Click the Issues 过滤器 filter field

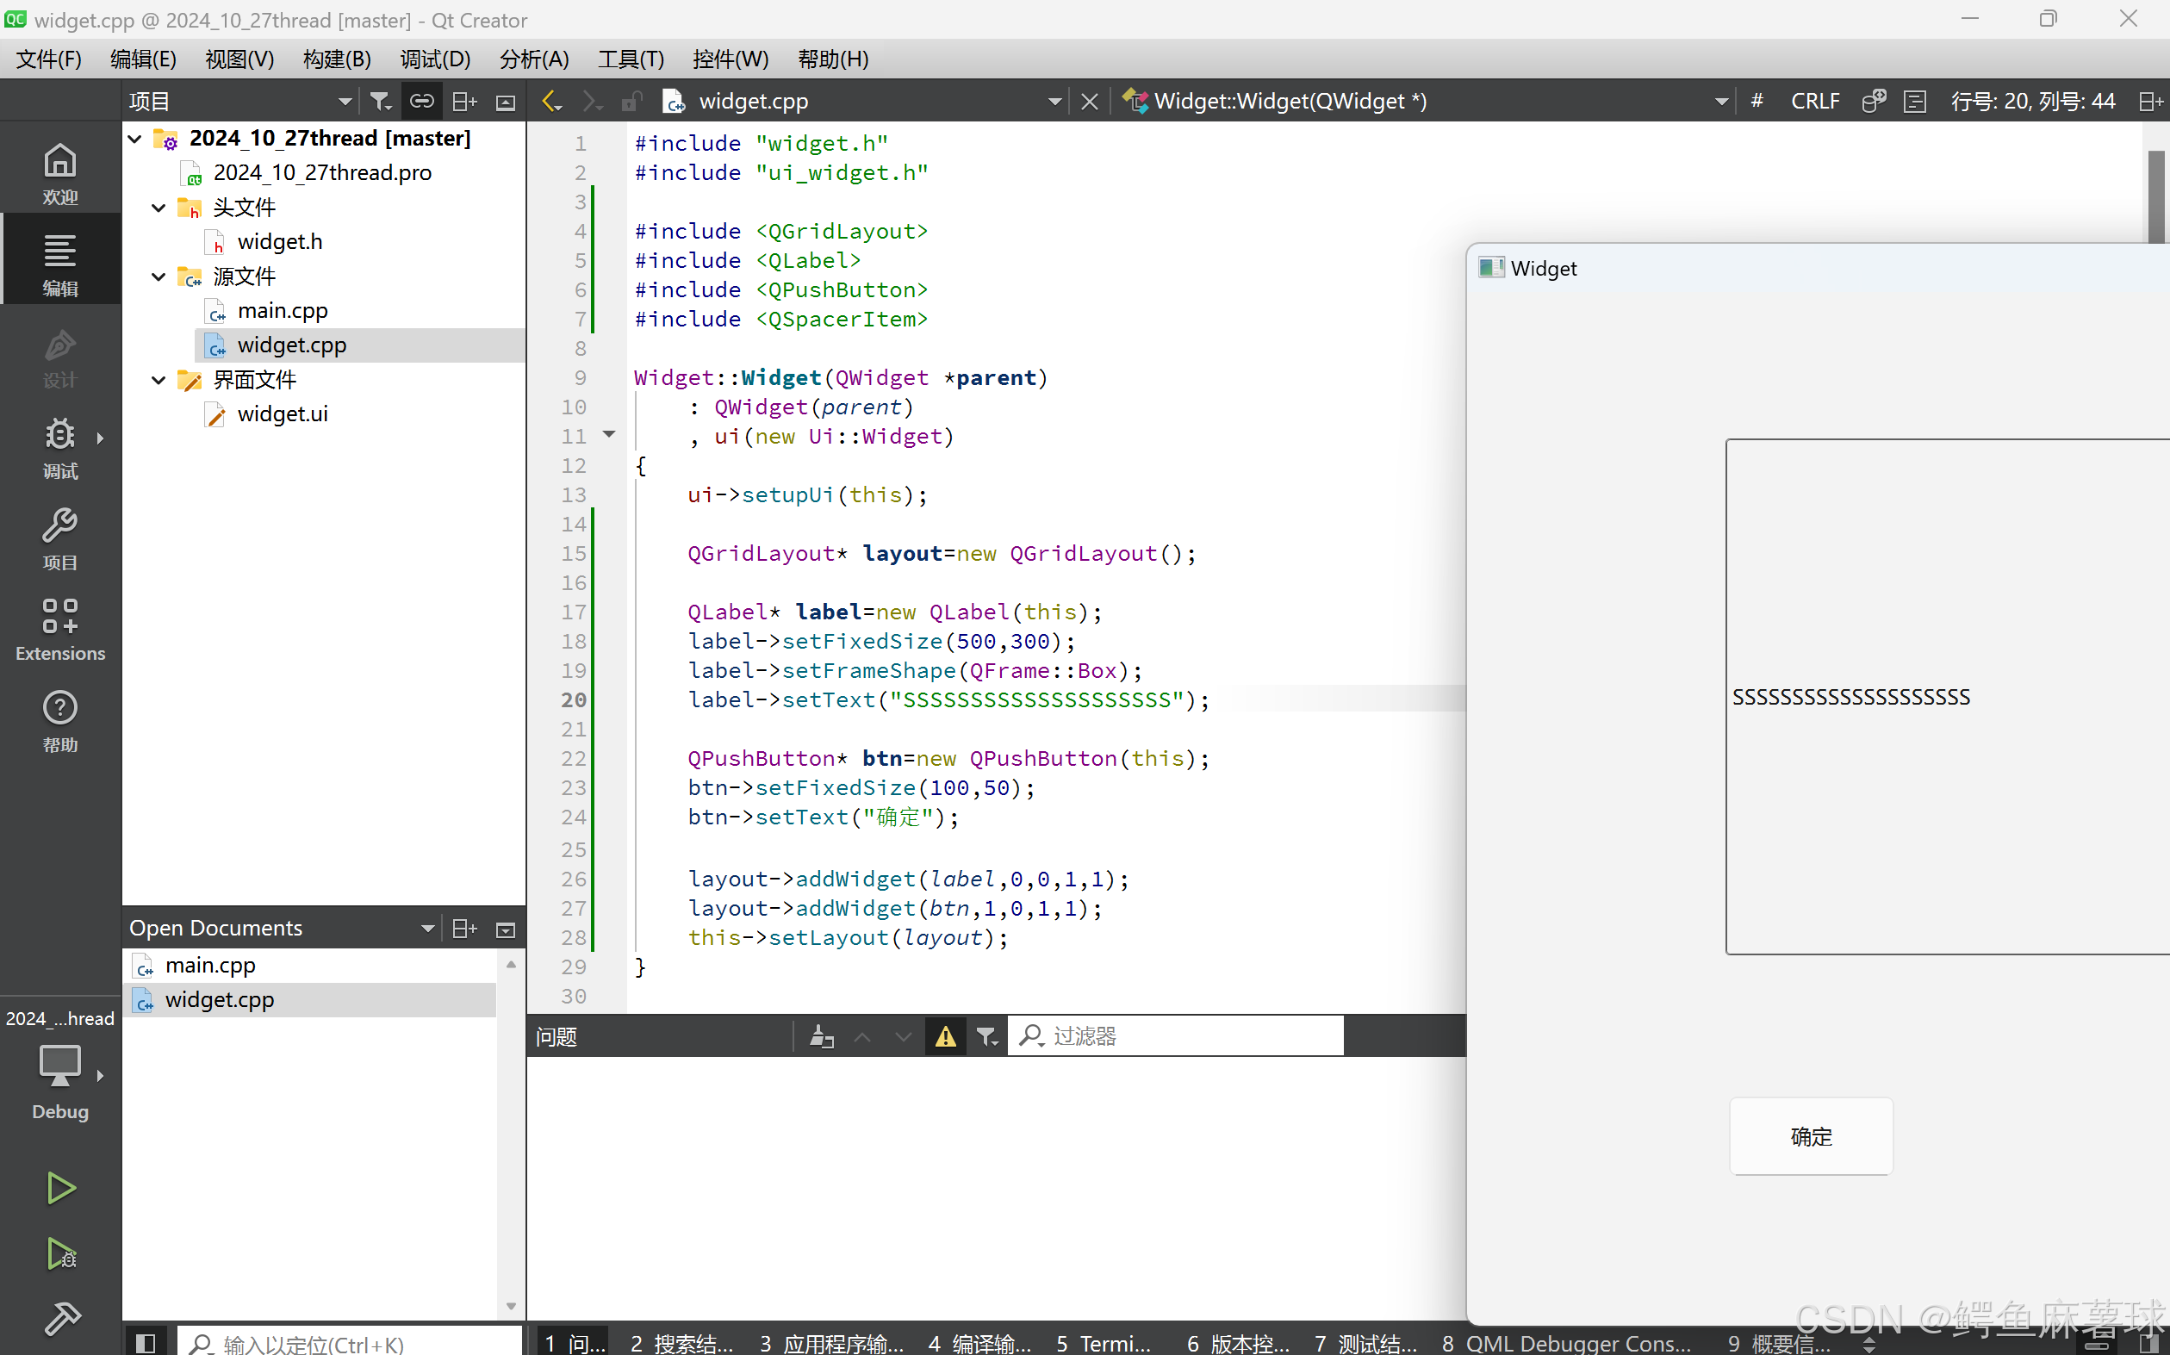point(1175,1036)
